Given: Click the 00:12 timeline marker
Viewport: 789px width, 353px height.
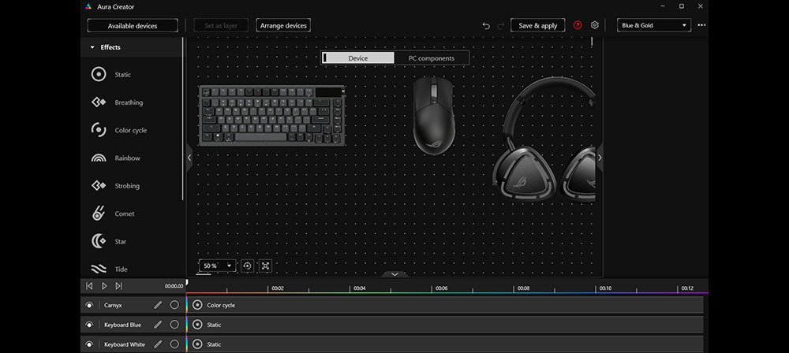Looking at the screenshot, I should (x=687, y=288).
